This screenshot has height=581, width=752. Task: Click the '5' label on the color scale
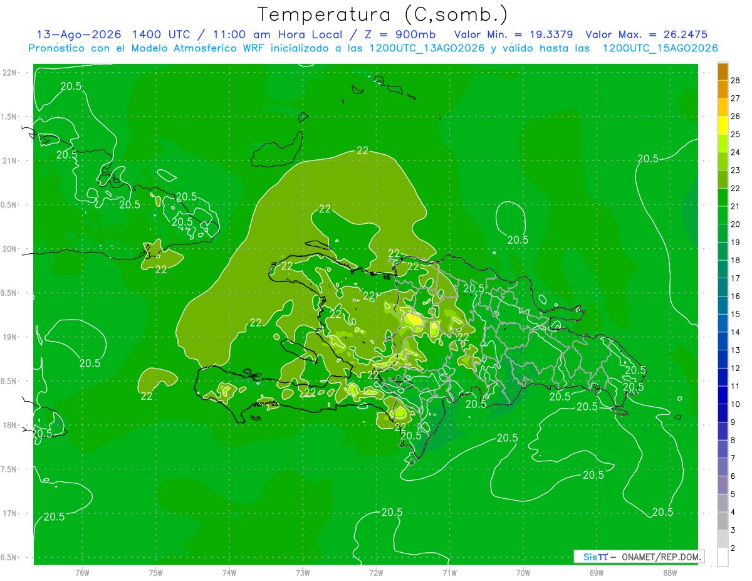[733, 495]
